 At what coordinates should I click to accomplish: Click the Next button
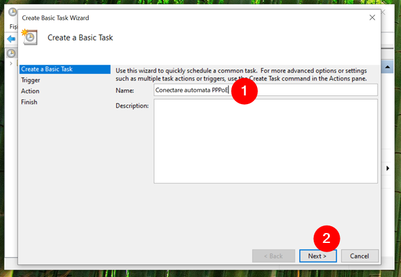[x=318, y=256]
